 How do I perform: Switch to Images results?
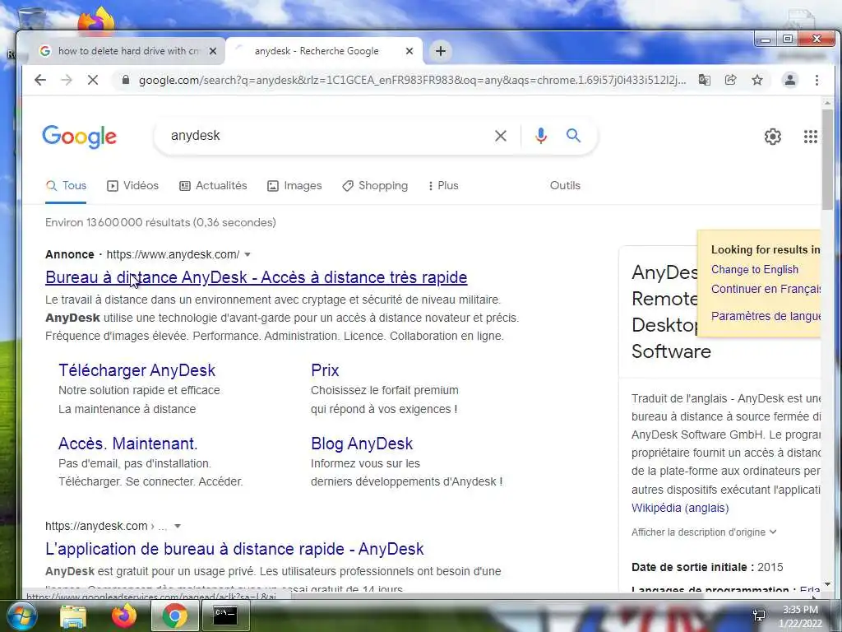coord(294,186)
